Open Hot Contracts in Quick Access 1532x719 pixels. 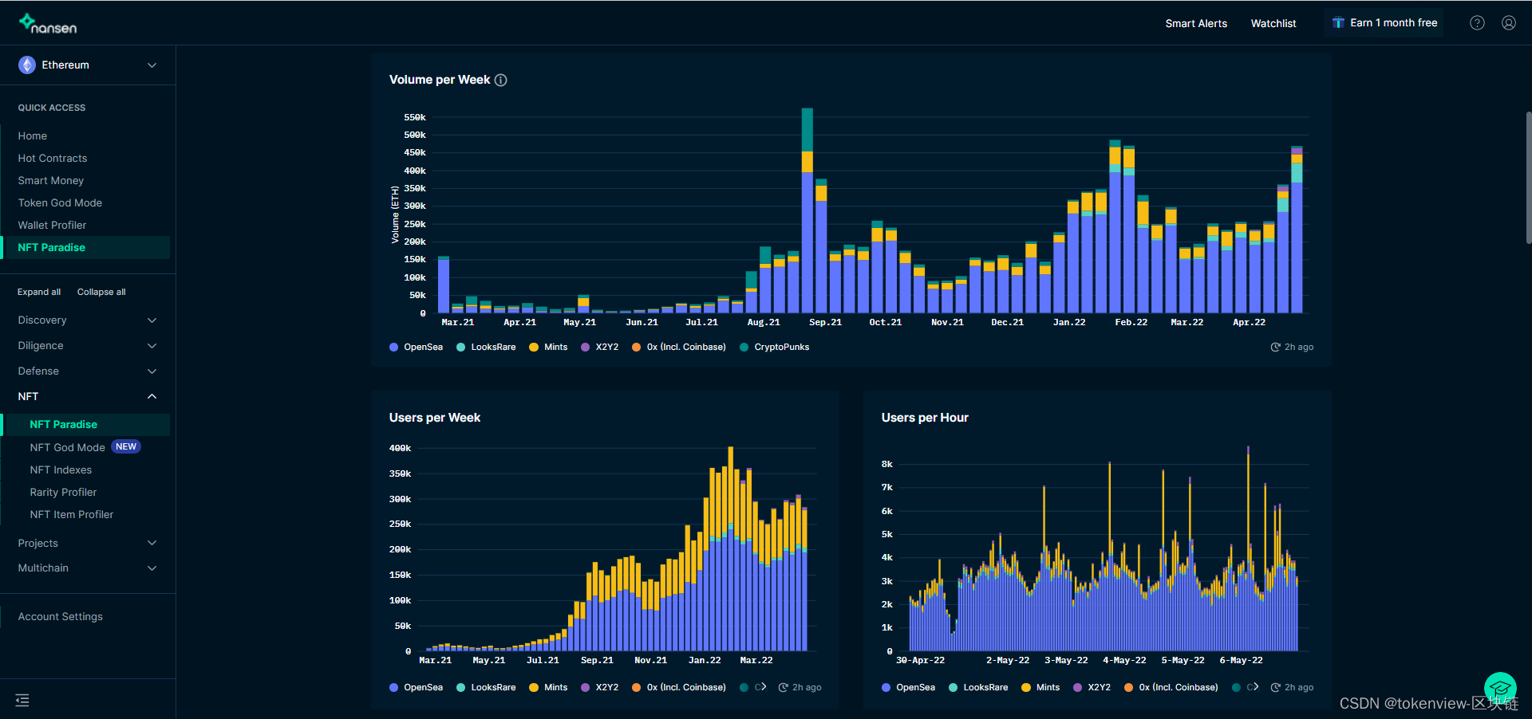(x=53, y=159)
